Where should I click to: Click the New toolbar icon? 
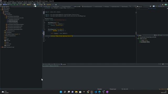point(1,5)
